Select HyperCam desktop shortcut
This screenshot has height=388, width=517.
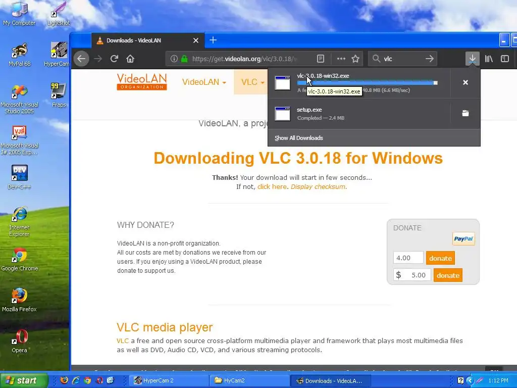[x=57, y=55]
